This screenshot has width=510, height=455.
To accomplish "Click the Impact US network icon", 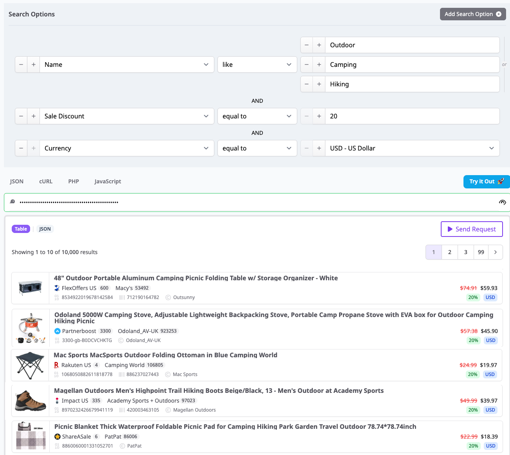I will click(x=57, y=401).
